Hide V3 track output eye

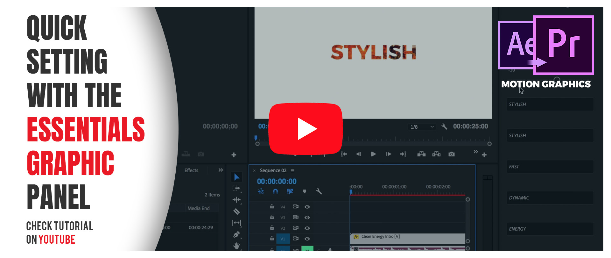pyautogui.click(x=307, y=217)
